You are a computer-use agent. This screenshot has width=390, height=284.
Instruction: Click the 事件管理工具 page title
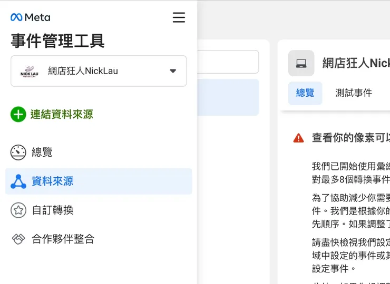(x=57, y=40)
